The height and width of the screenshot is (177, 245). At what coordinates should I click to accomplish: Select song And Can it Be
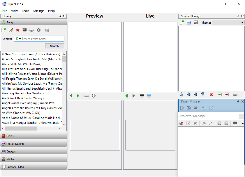[23, 98]
